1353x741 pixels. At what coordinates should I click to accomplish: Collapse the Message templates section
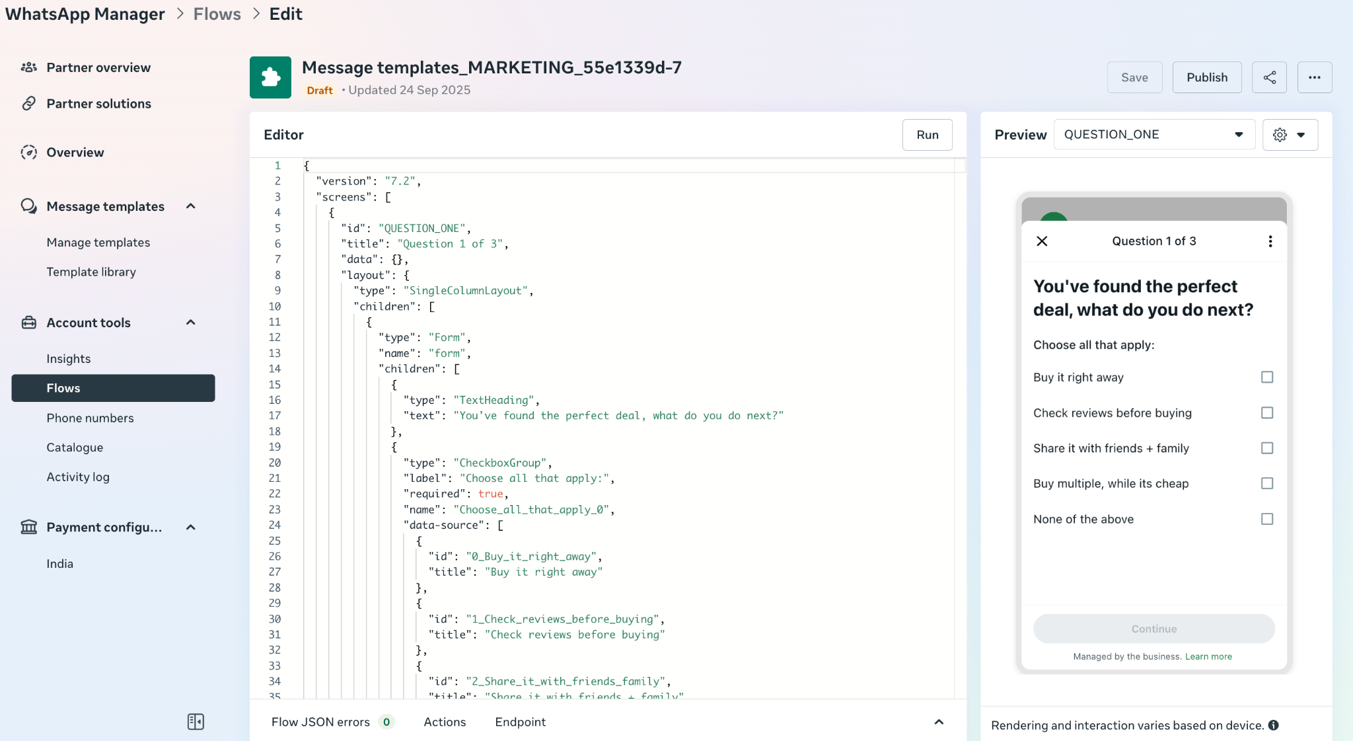pos(191,206)
